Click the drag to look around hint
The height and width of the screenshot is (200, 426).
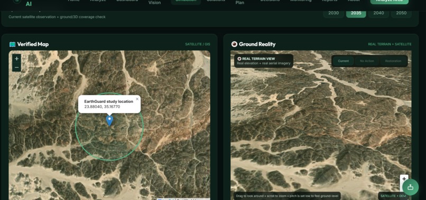tap(287, 196)
